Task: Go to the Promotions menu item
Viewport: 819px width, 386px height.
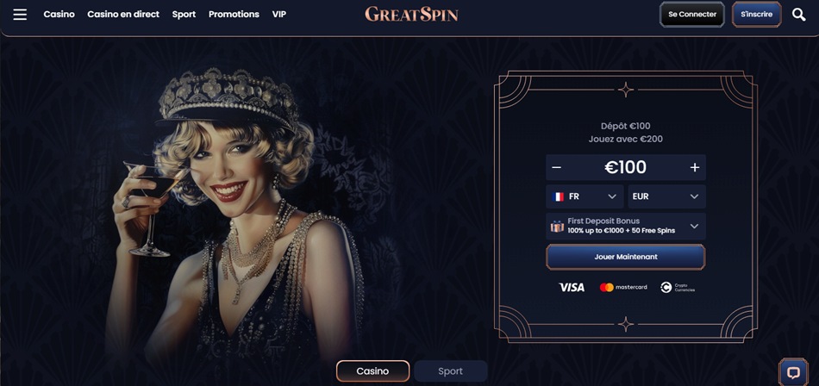Action: click(234, 14)
